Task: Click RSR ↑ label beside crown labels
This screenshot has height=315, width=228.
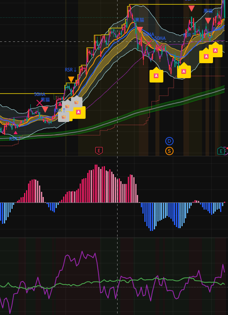Action: pyautogui.click(x=60, y=111)
